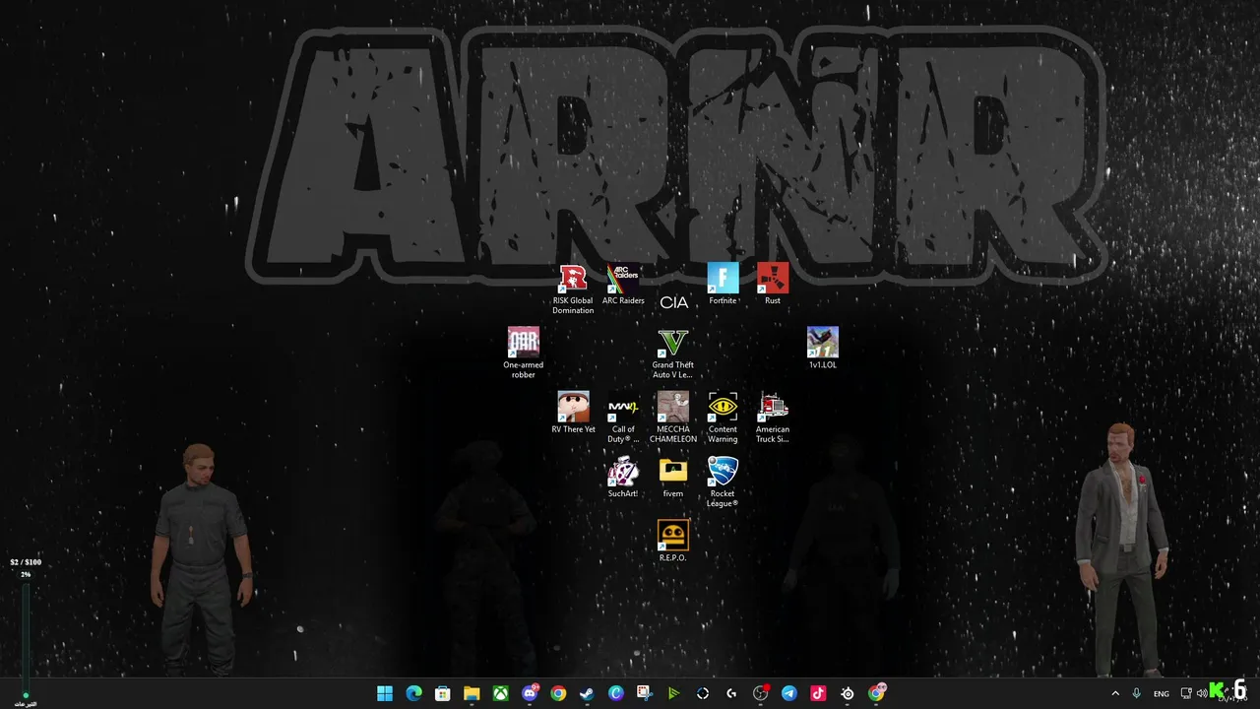Viewport: 1260px width, 709px height.
Task: Open the Fortnite desktop shortcut
Action: coord(723,285)
